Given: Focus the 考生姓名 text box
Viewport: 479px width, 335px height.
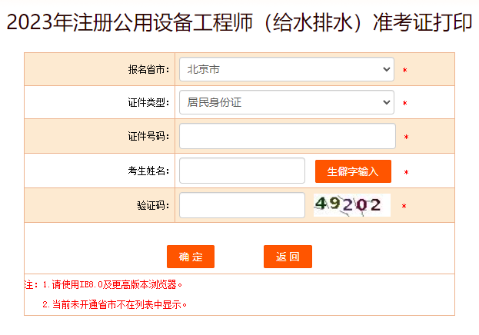Looking at the screenshot, I should [242, 171].
